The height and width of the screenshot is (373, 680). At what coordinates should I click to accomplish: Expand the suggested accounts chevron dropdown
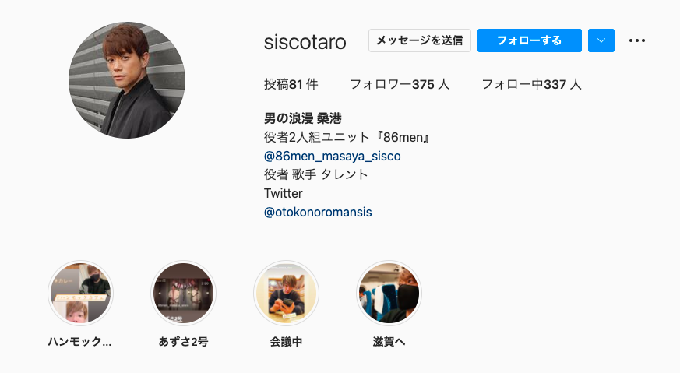601,40
